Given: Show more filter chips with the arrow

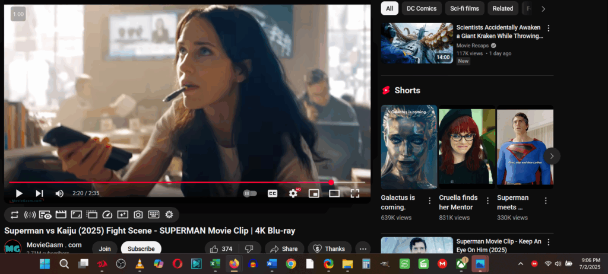Looking at the screenshot, I should click(x=543, y=9).
